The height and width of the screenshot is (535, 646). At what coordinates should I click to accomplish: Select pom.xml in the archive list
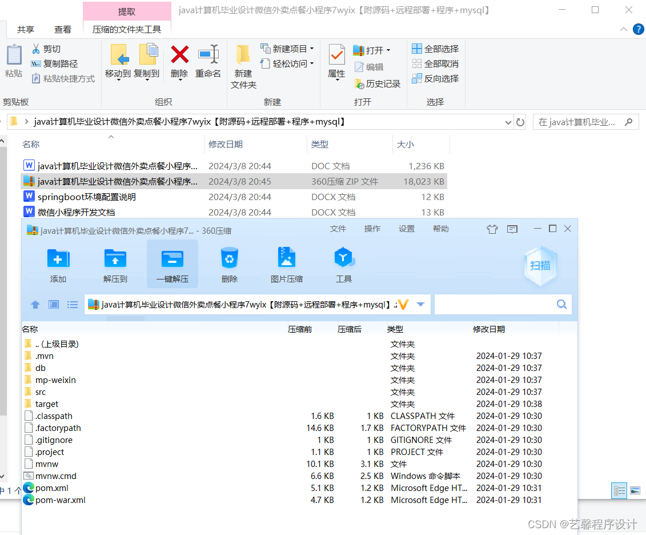coord(51,488)
